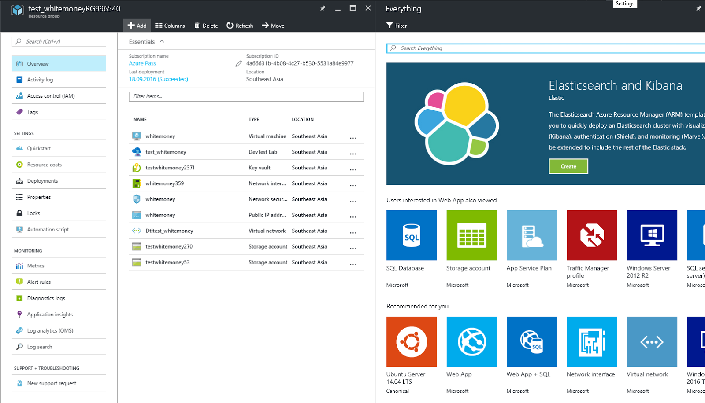
Task: Click the Dtltest_whitemoney virtual network icon
Action: point(137,231)
